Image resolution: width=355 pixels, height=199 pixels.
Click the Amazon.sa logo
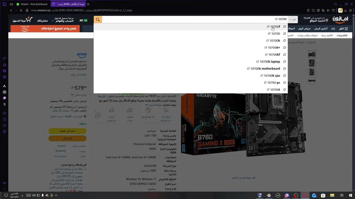pyautogui.click(x=340, y=20)
